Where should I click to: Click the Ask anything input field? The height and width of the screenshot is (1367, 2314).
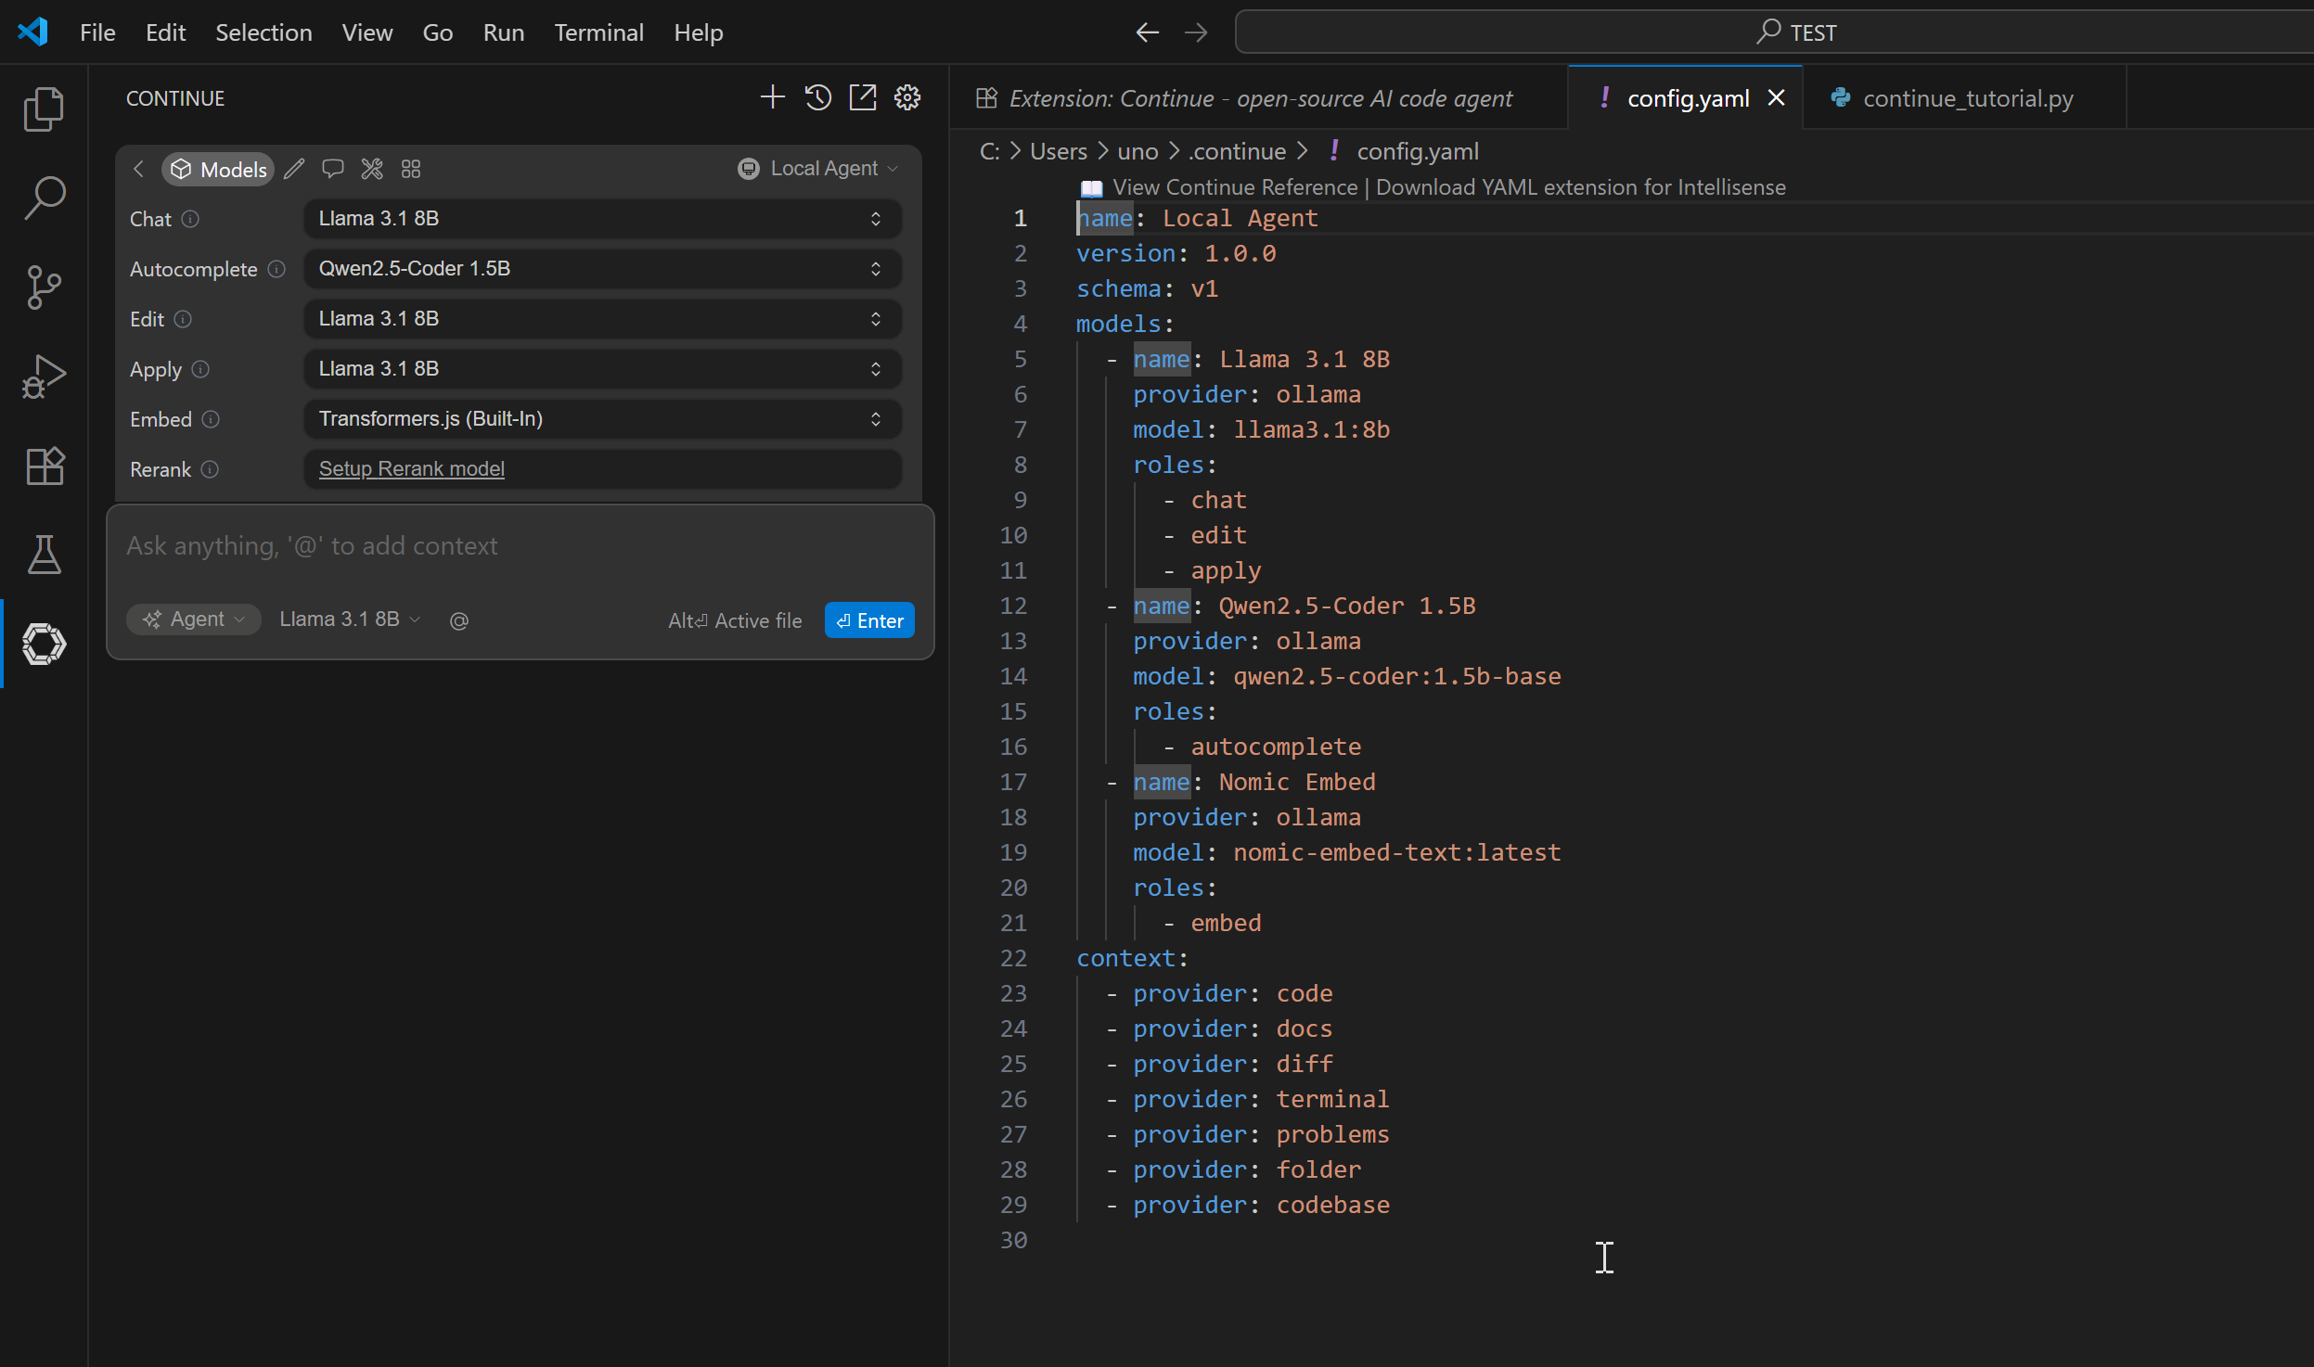point(520,546)
